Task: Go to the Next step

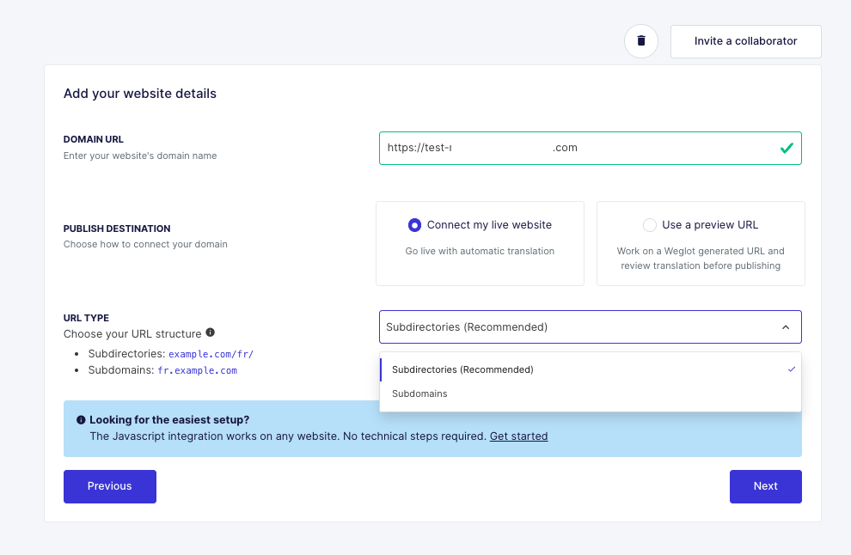Action: (765, 486)
